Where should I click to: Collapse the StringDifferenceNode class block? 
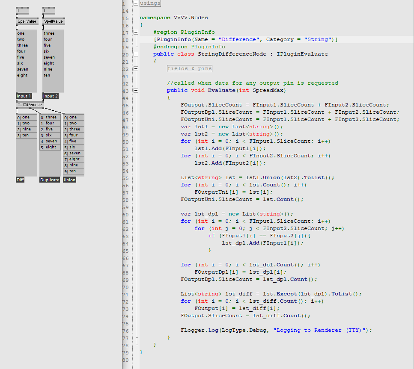[x=136, y=54]
